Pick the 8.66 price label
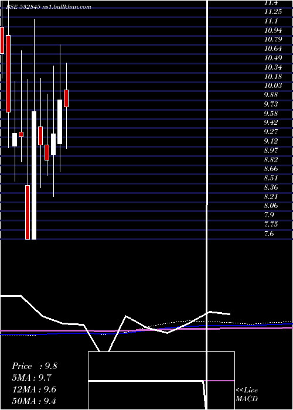 271,169
